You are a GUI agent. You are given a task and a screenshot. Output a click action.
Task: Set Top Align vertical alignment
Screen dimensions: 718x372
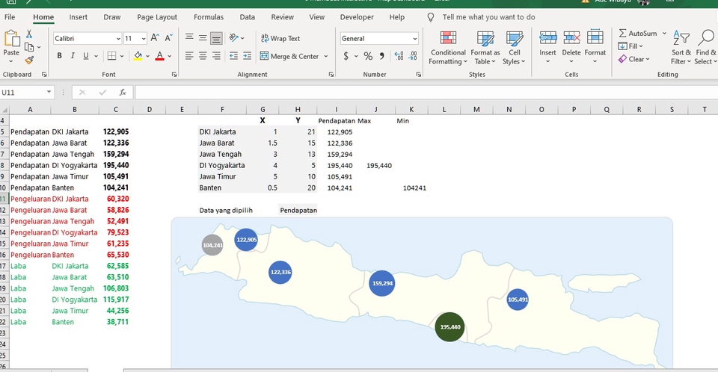(189, 38)
